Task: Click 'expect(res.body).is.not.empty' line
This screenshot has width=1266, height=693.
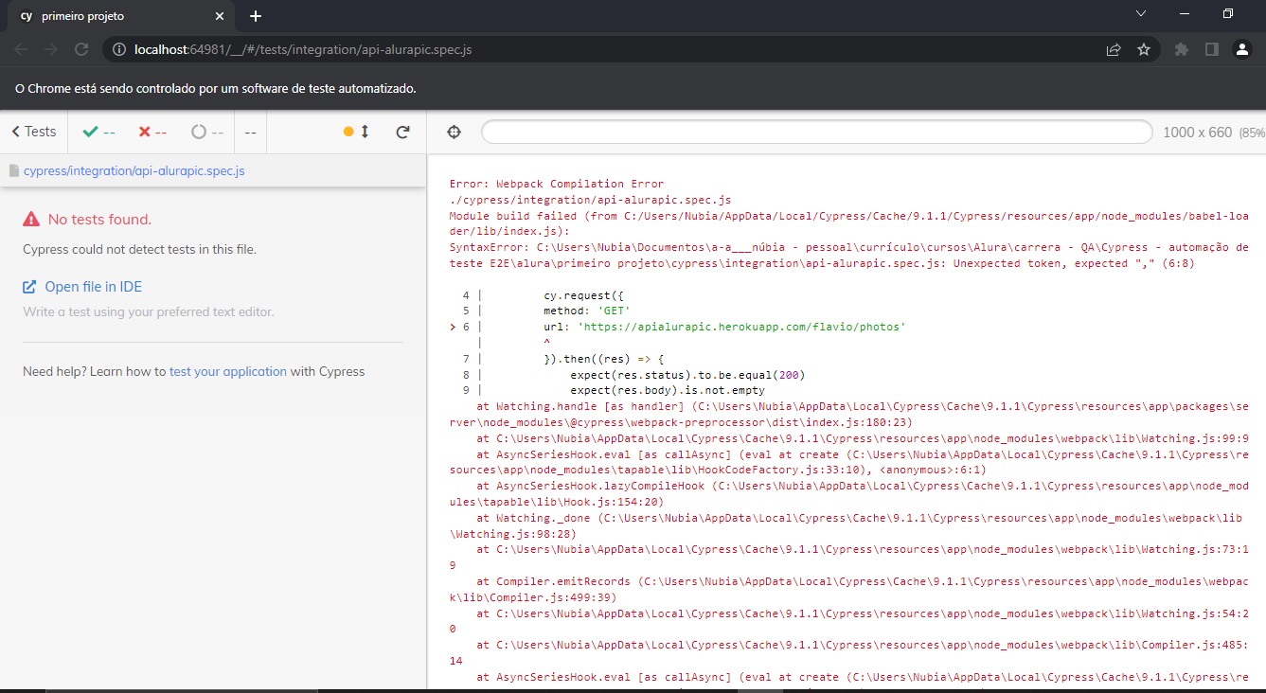Action: [668, 390]
